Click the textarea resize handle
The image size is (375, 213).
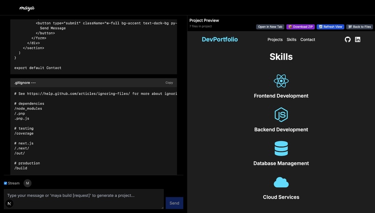(x=162, y=207)
